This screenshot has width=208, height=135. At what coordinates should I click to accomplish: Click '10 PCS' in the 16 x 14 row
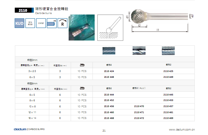[82, 118]
